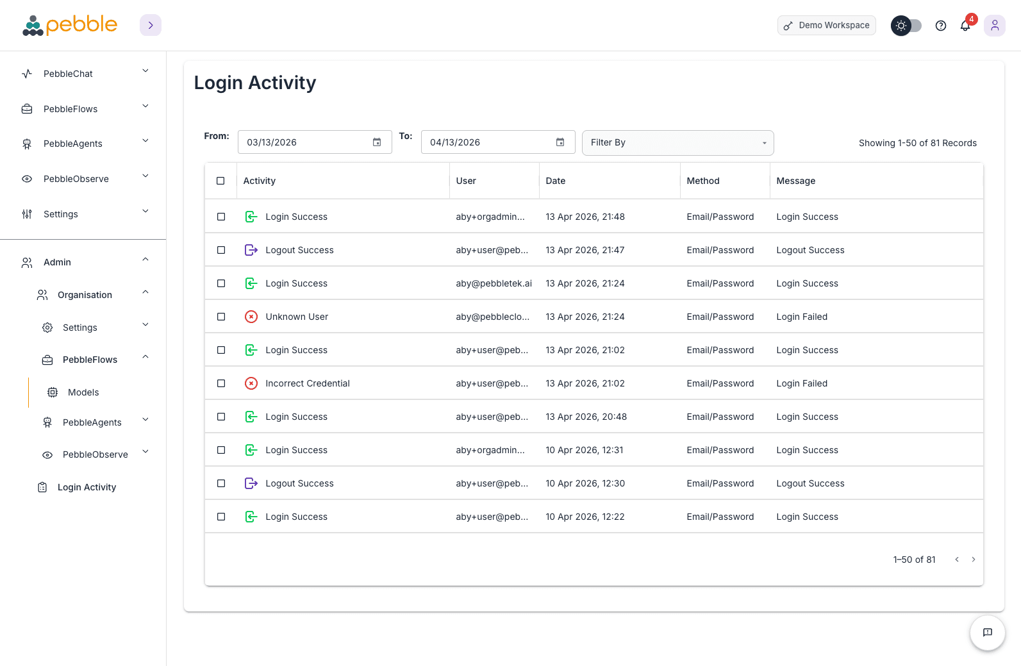
Task: Click the top PebbleAgents robot icon
Action: 27,144
